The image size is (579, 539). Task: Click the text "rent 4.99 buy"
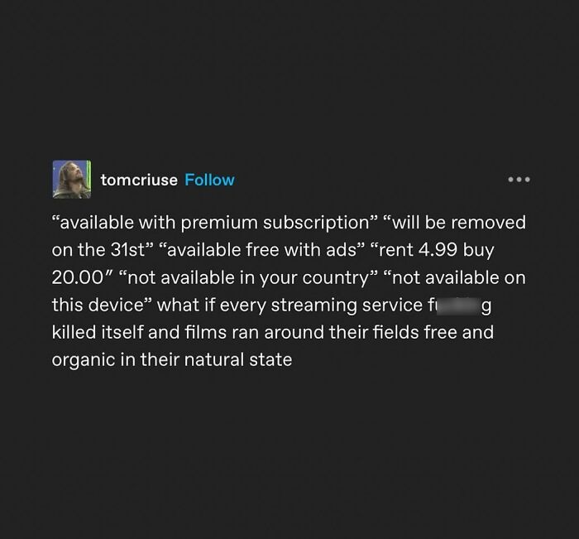tap(437, 250)
